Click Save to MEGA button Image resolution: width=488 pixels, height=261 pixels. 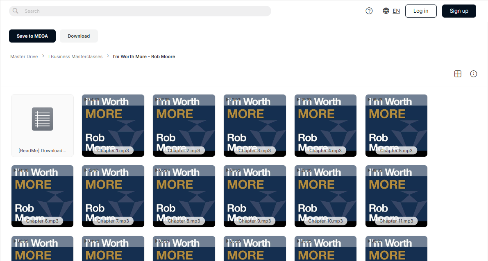click(32, 36)
